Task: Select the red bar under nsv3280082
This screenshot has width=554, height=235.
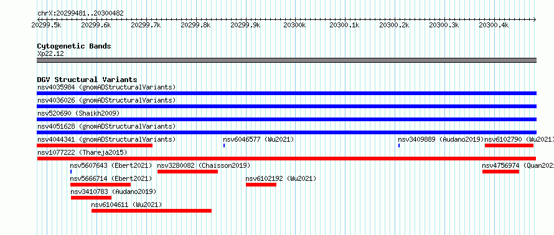Action: (187, 172)
